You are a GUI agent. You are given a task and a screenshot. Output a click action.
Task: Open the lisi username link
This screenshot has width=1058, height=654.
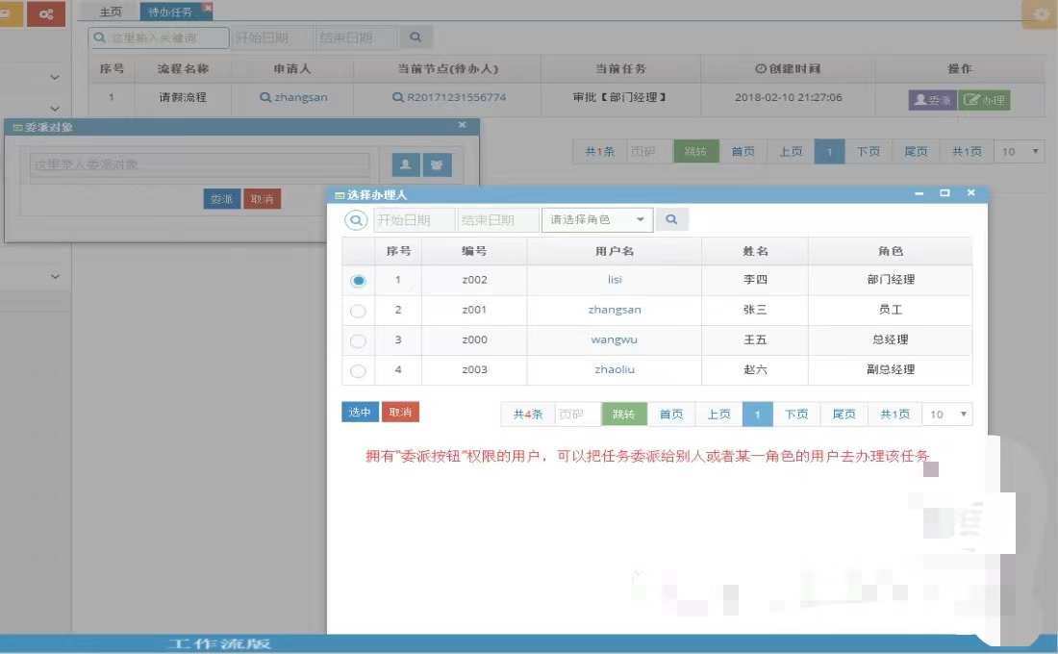pyautogui.click(x=615, y=280)
